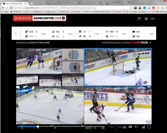Viewport: 167px width, 133px height.
Task: Jump to 3rd period marker
Action: pyautogui.click(x=82, y=125)
